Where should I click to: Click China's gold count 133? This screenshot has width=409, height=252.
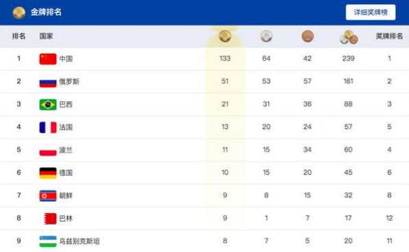[225, 58]
